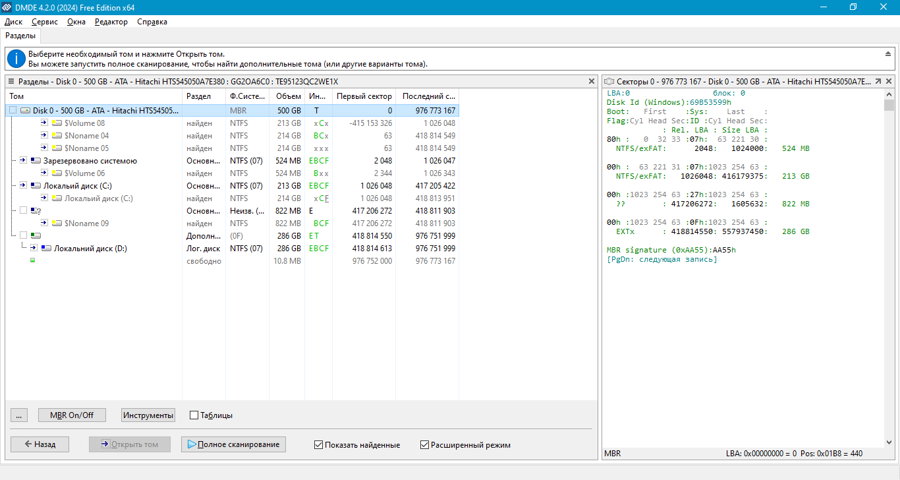Click the unknown partition question-mark icon

point(36,211)
